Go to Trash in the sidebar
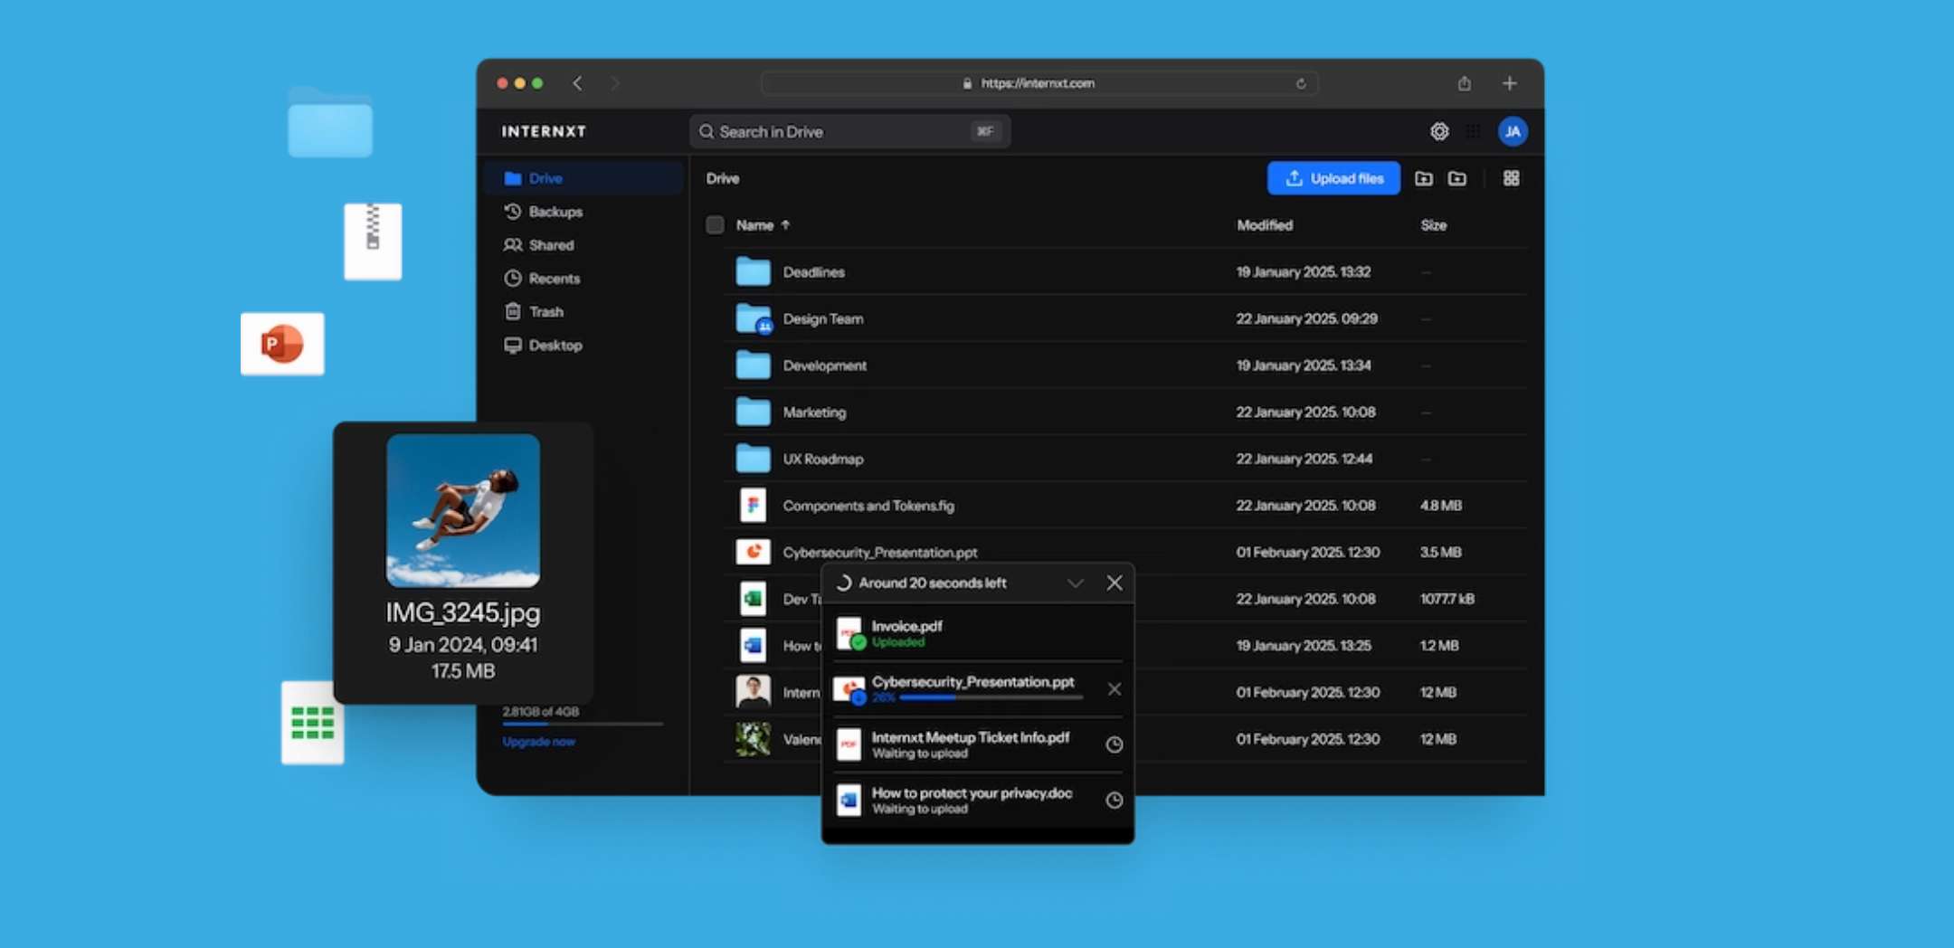1954x948 pixels. point(545,312)
